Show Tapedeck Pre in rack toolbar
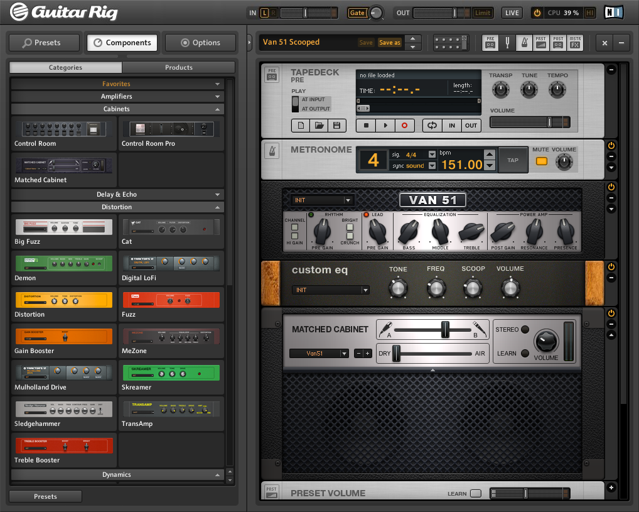Viewport: 639px width, 512px height. click(490, 43)
